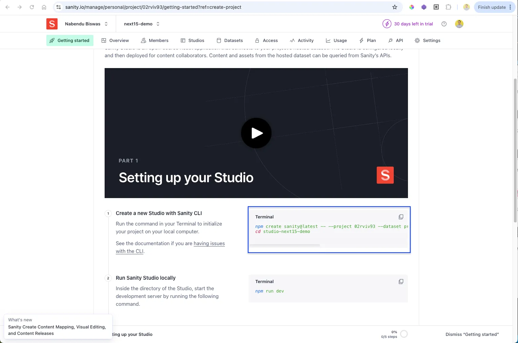Viewport: 518px width, 343px height.
Task: Open the Plan tab
Action: click(367, 40)
